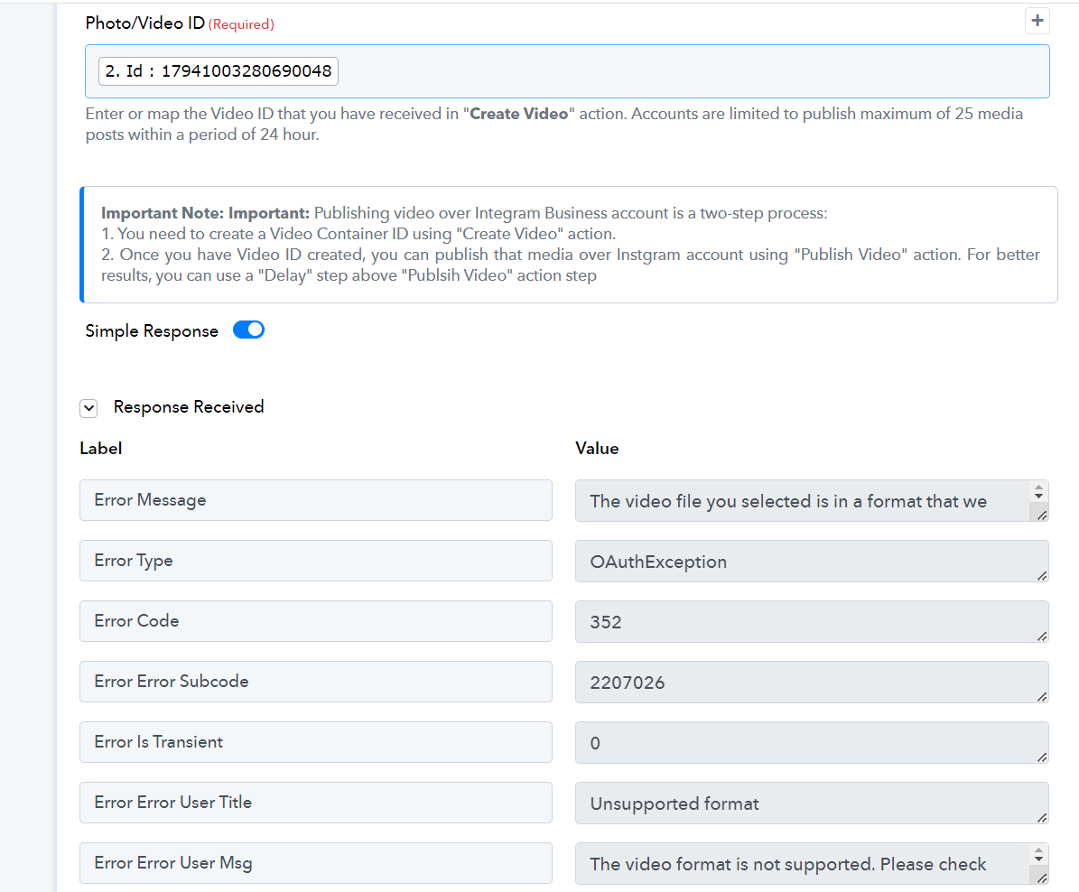Image resolution: width=1079 pixels, height=892 pixels.
Task: Grab resize handle of OAuthException box
Action: click(1042, 576)
